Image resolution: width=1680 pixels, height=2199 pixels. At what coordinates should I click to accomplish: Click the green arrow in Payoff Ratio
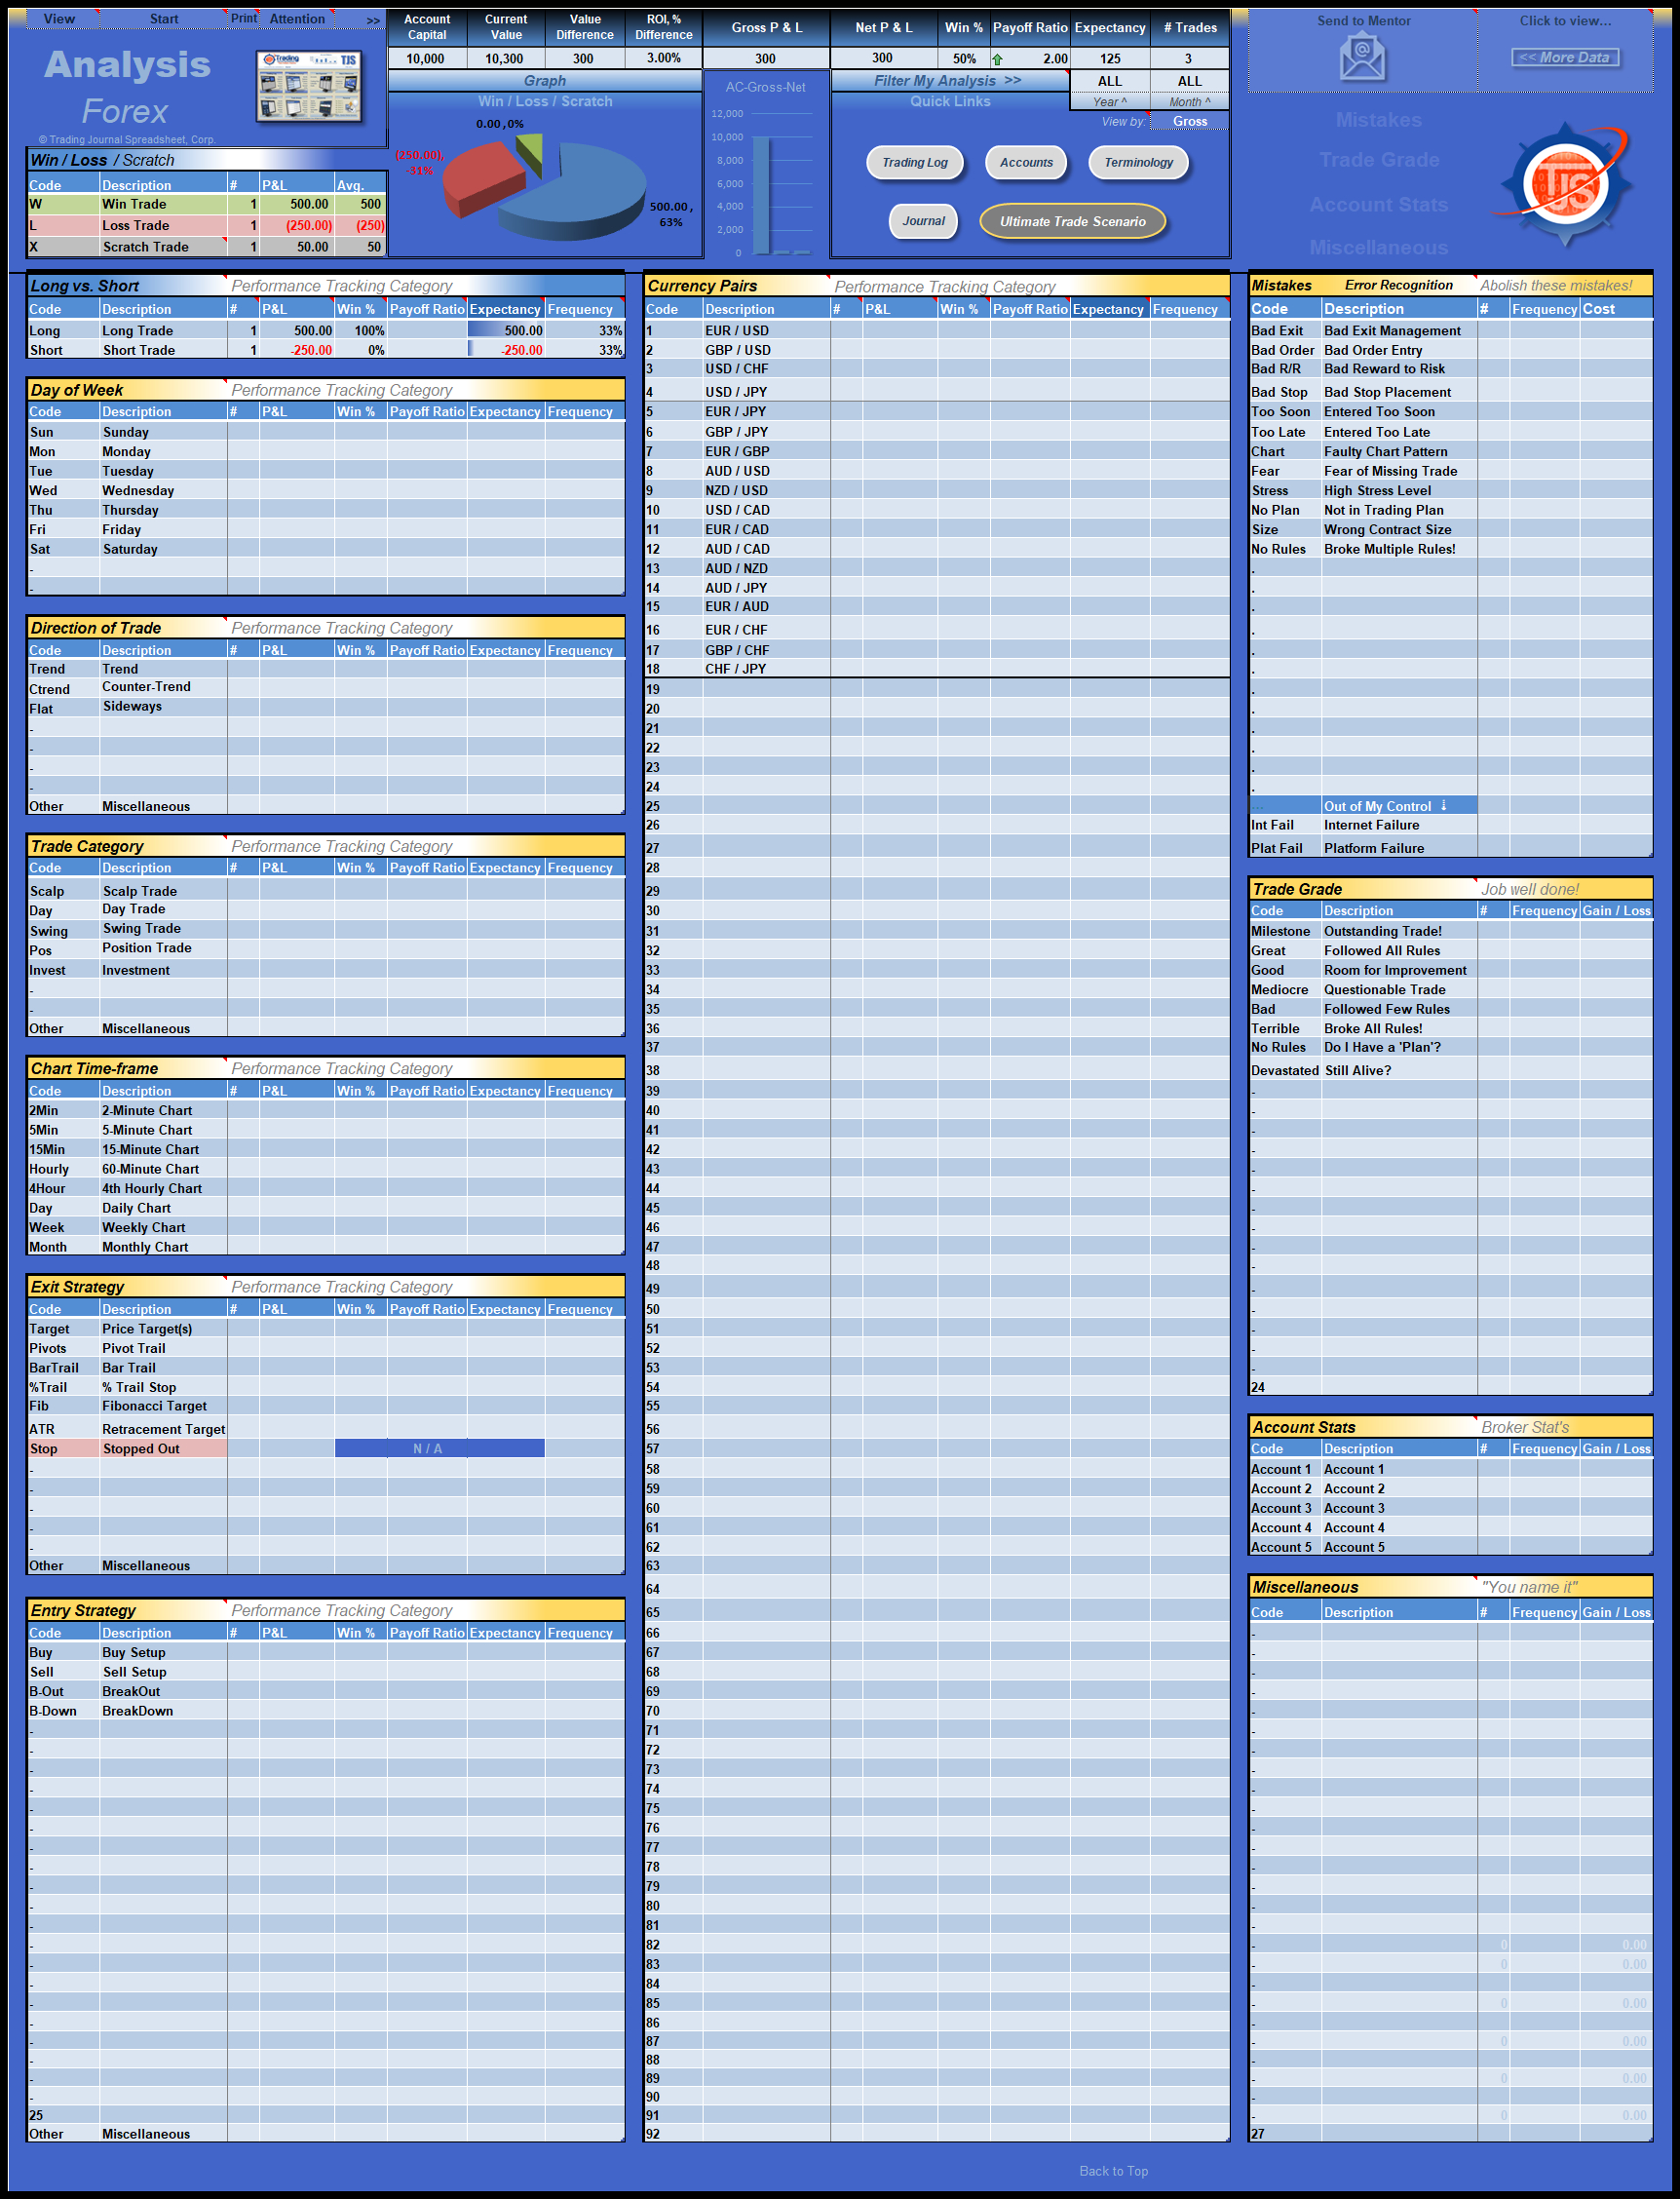(x=997, y=59)
